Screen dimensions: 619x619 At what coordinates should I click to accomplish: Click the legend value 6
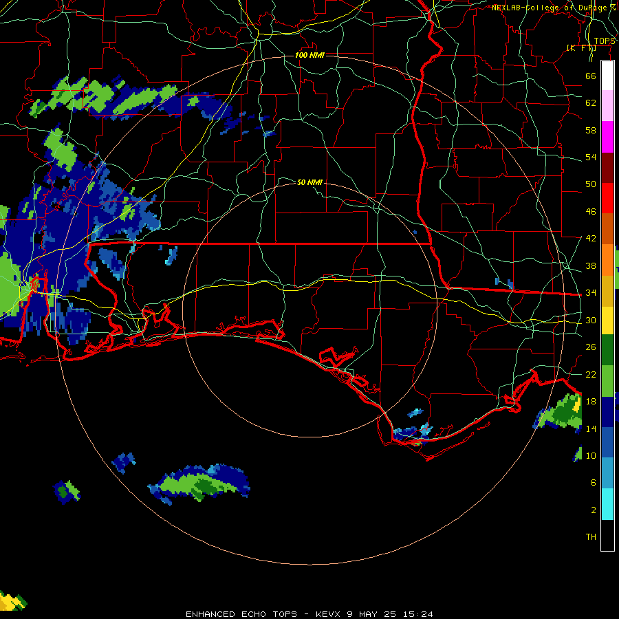pos(593,482)
